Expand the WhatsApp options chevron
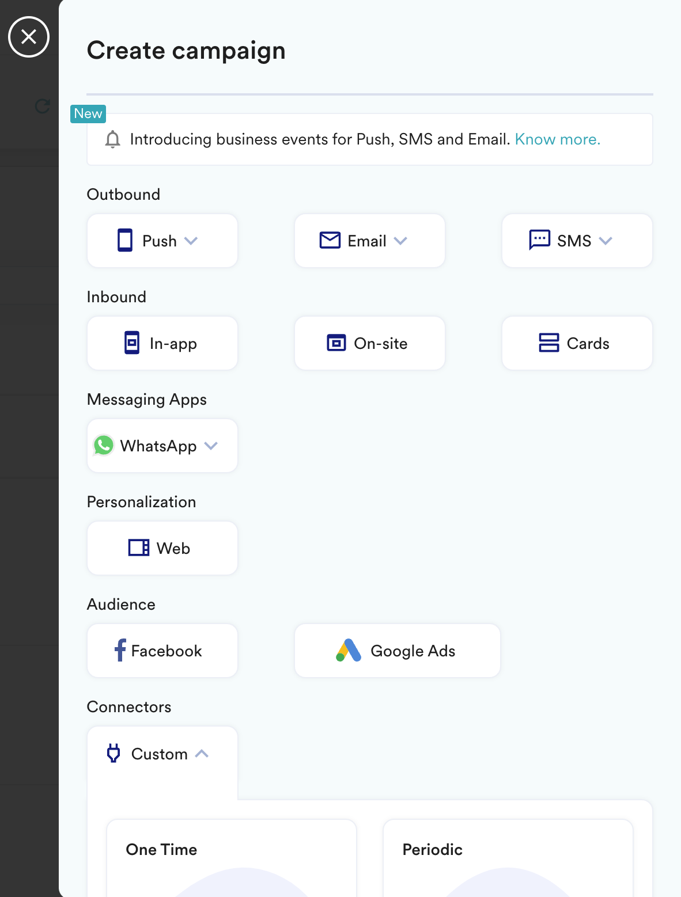Viewport: 681px width, 897px height. click(x=211, y=446)
